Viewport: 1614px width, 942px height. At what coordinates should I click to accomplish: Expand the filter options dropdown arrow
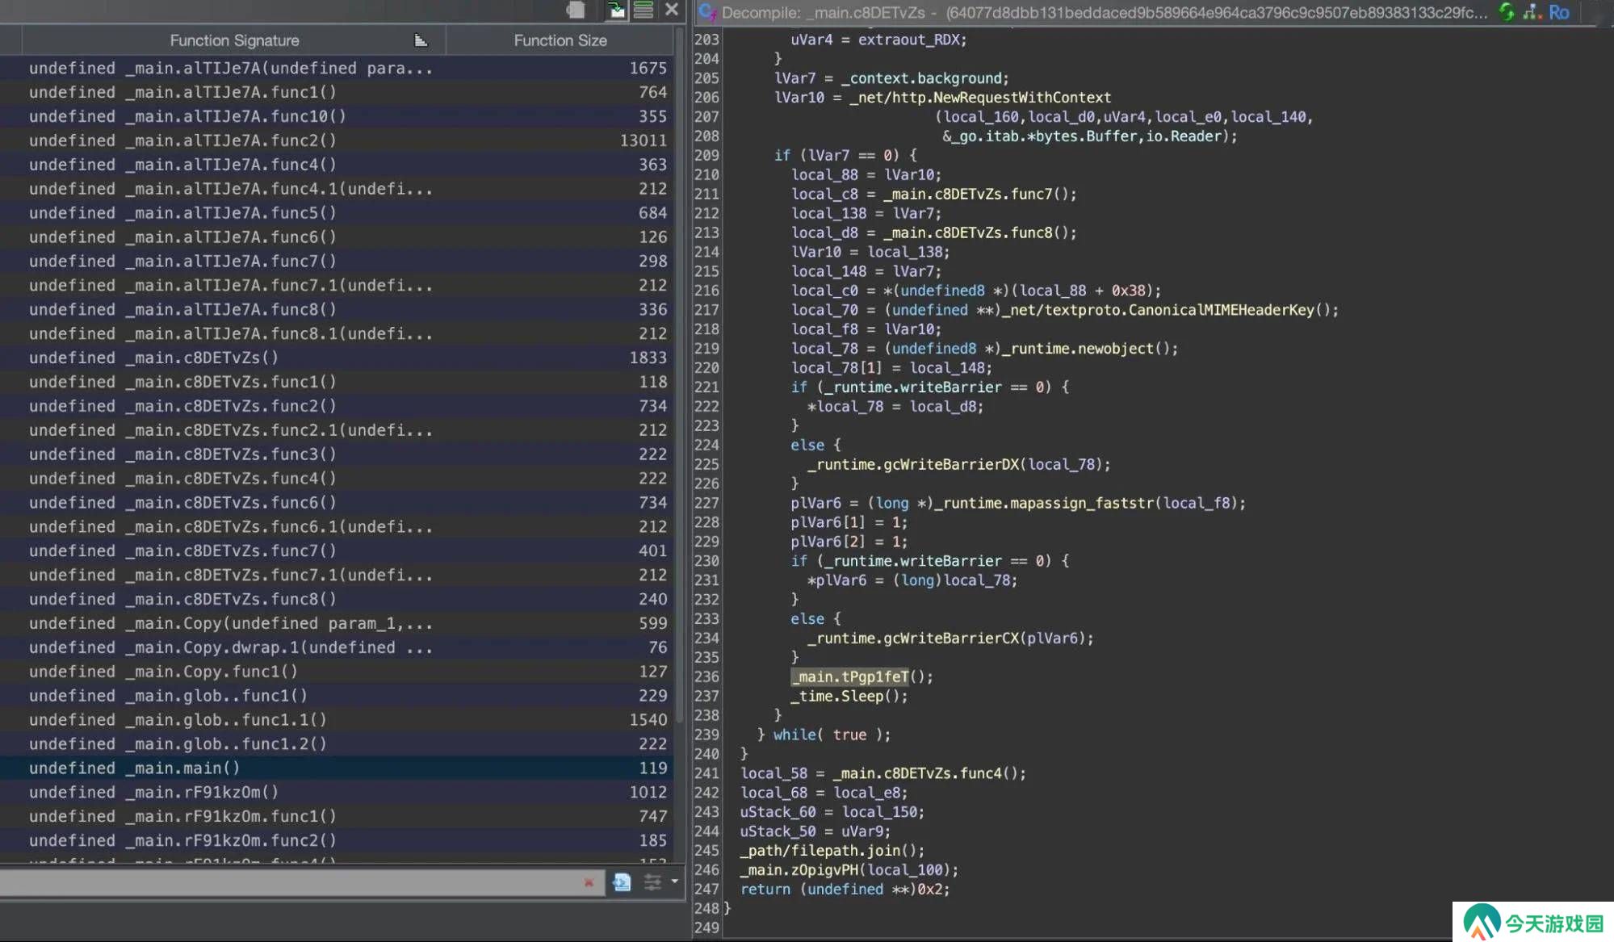[x=674, y=881]
